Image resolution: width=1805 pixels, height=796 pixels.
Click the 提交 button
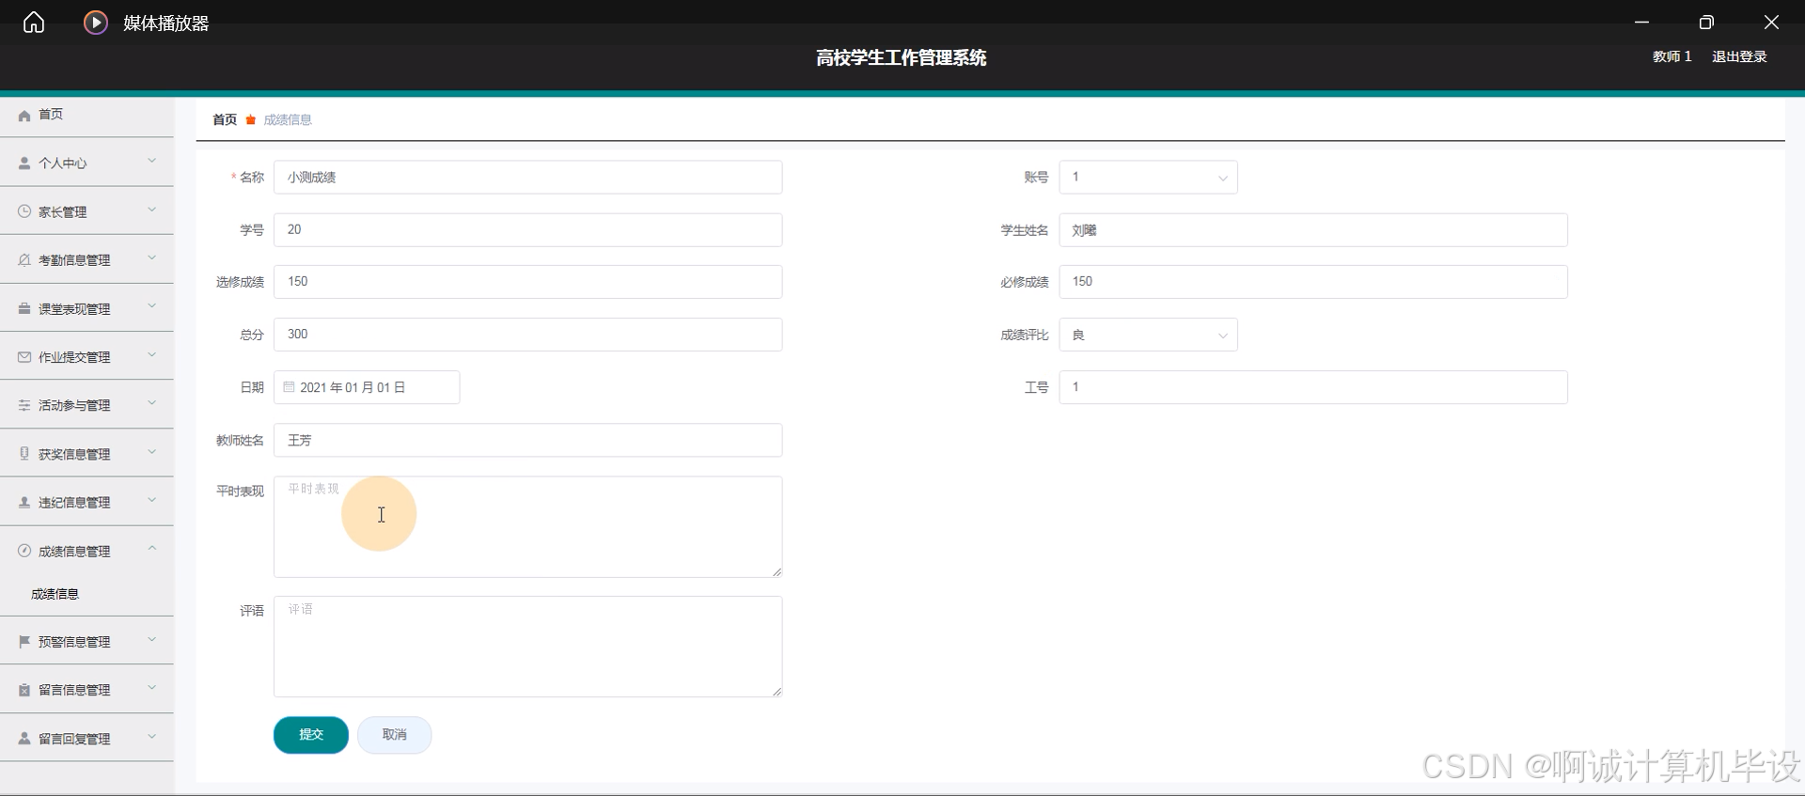(x=311, y=735)
